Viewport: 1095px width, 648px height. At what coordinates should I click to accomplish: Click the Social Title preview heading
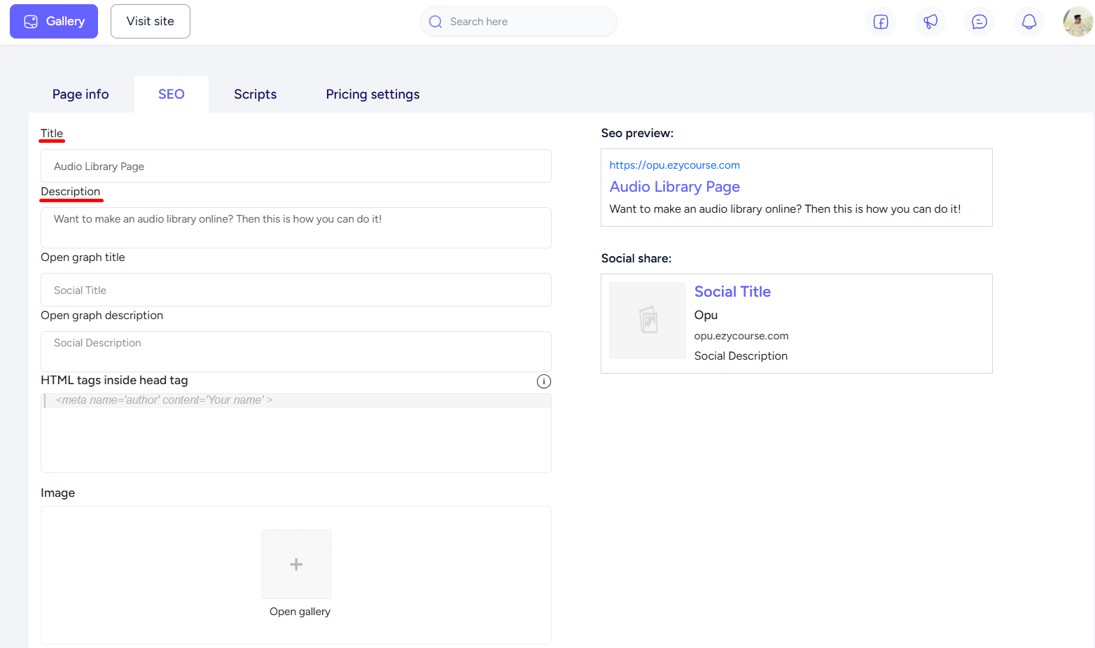click(x=732, y=292)
